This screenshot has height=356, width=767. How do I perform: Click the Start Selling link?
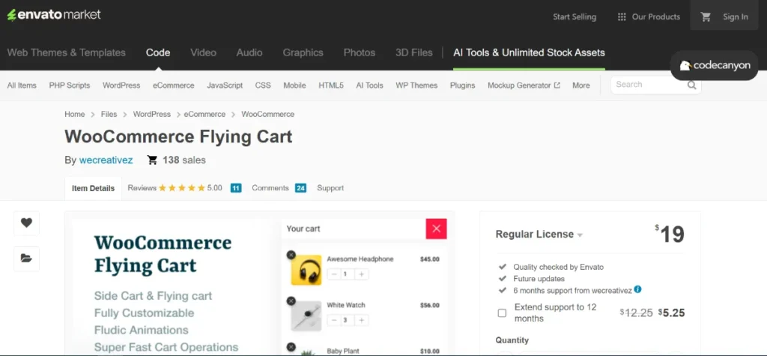click(575, 17)
